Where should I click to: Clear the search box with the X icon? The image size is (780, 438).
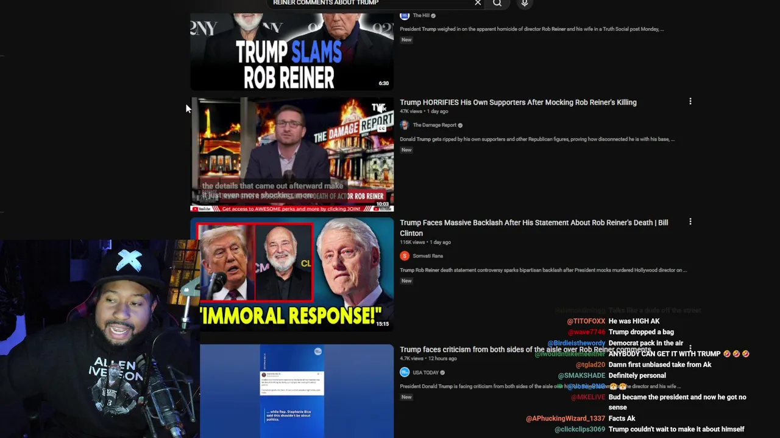pyautogui.click(x=478, y=3)
